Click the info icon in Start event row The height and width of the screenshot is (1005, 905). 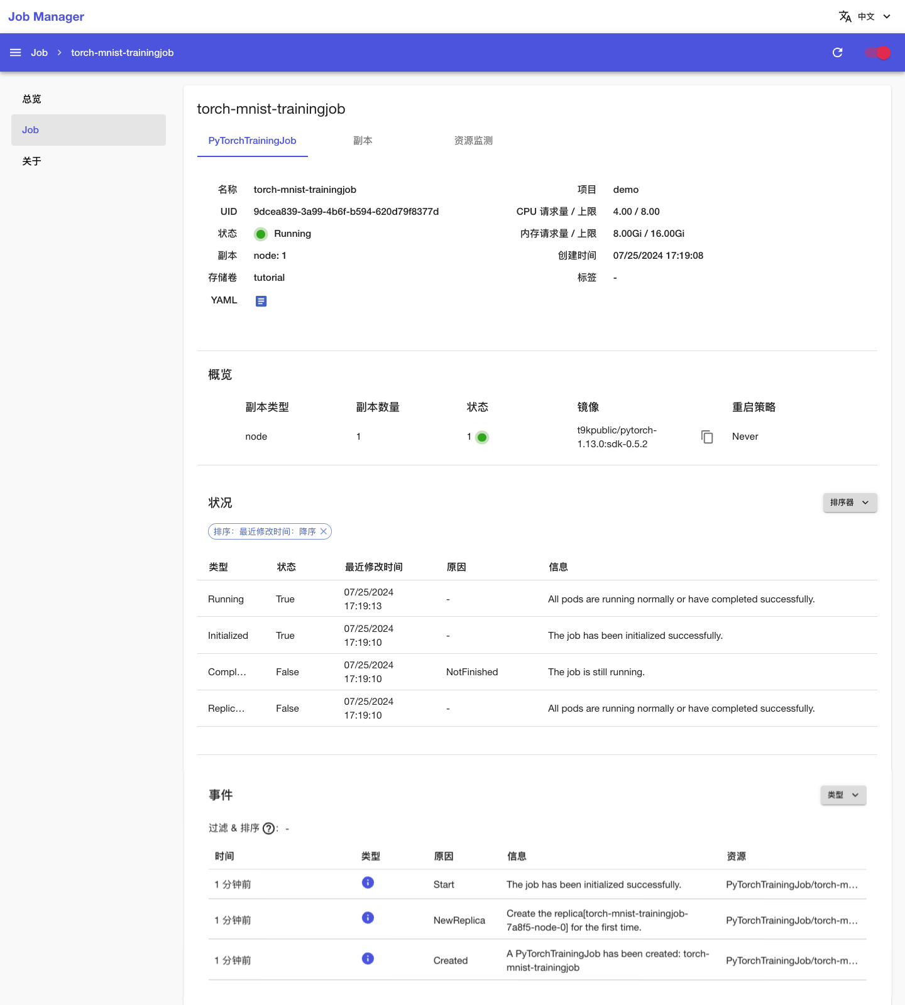[368, 883]
